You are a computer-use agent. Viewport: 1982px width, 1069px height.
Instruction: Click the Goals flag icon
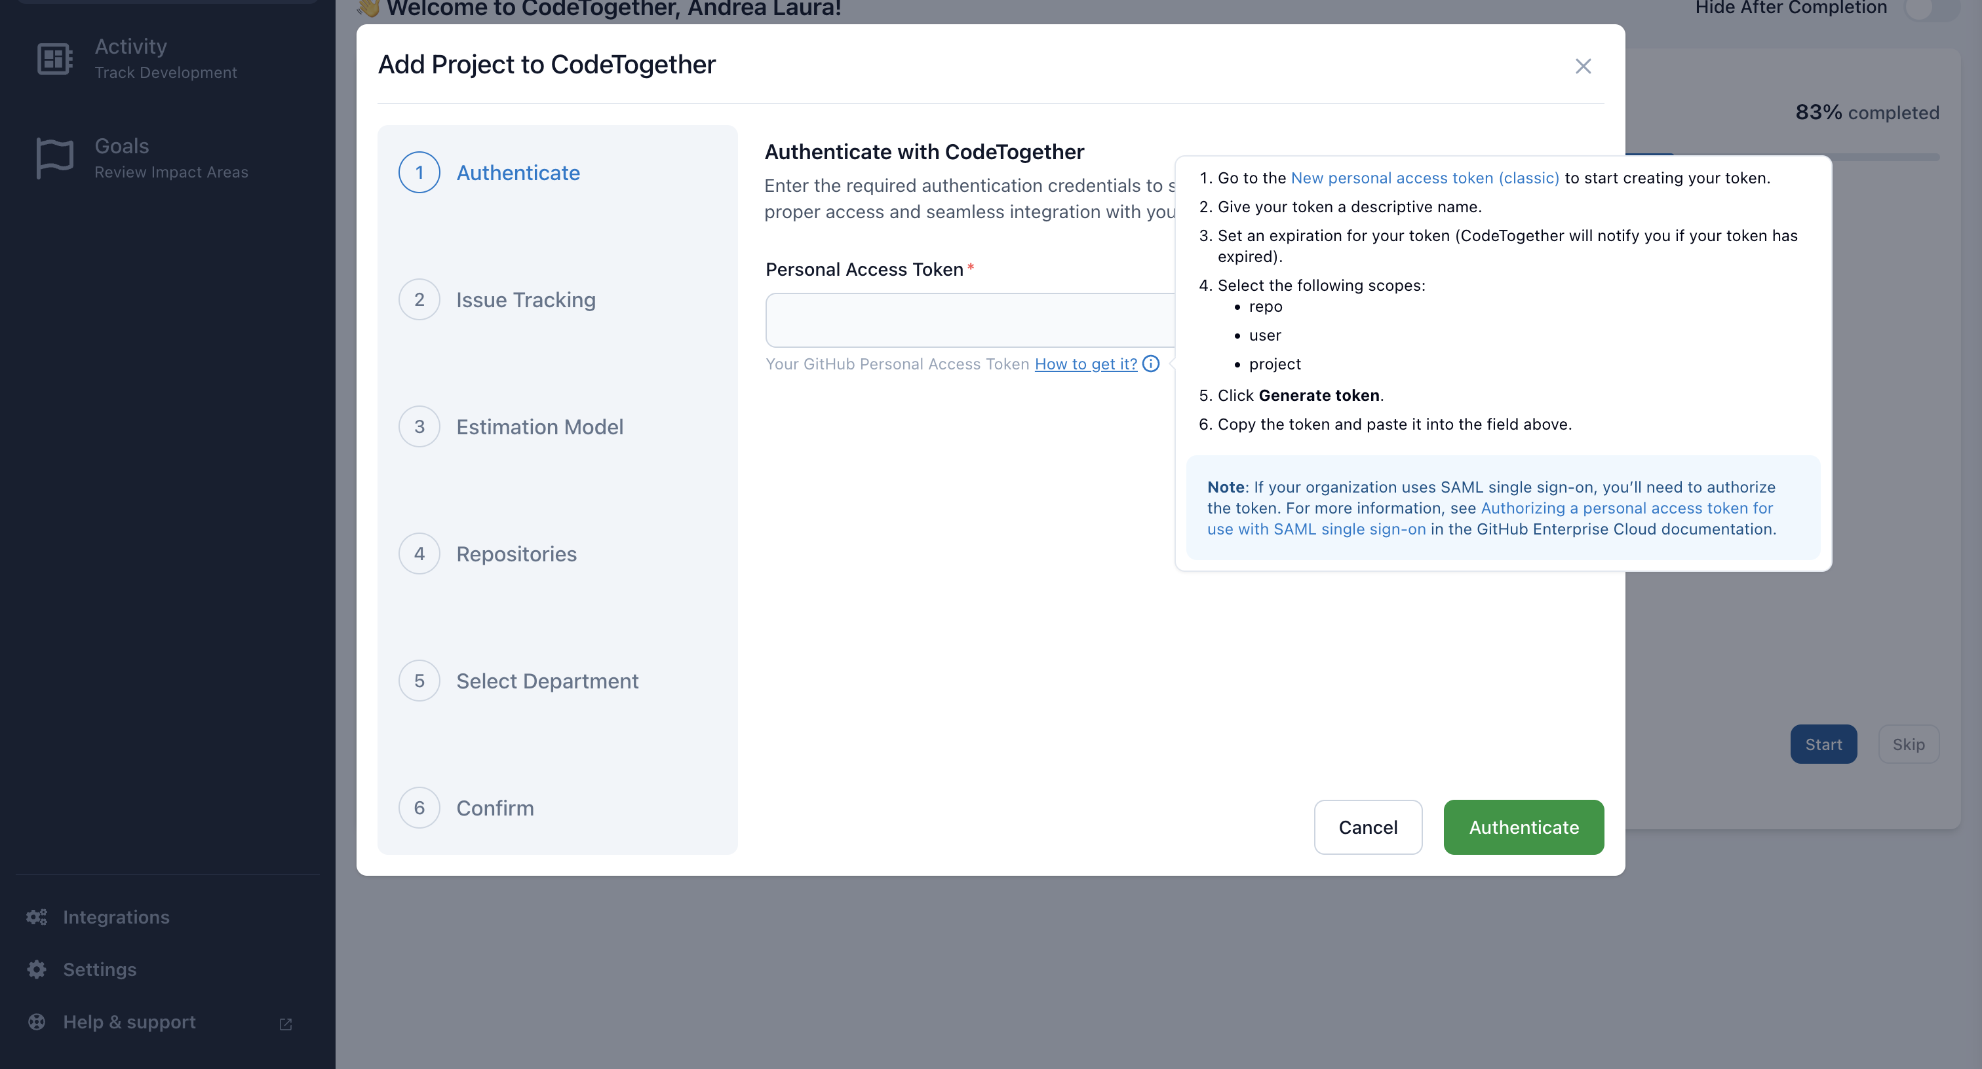(54, 159)
